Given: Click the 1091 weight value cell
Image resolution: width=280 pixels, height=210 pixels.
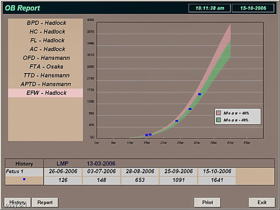Looking at the screenshot, I should point(178,180).
